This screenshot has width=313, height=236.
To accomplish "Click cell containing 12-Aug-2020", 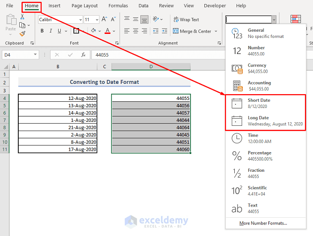I will point(58,98).
